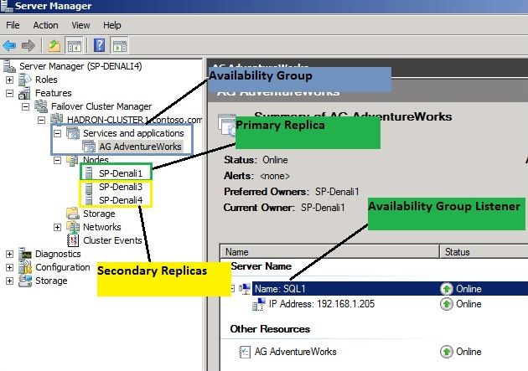
Task: Click the Name: SQL1 network name icon
Action: (245, 289)
